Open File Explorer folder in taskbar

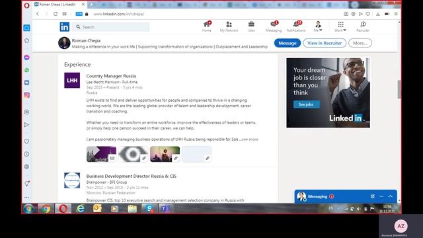pyautogui.click(x=132, y=209)
